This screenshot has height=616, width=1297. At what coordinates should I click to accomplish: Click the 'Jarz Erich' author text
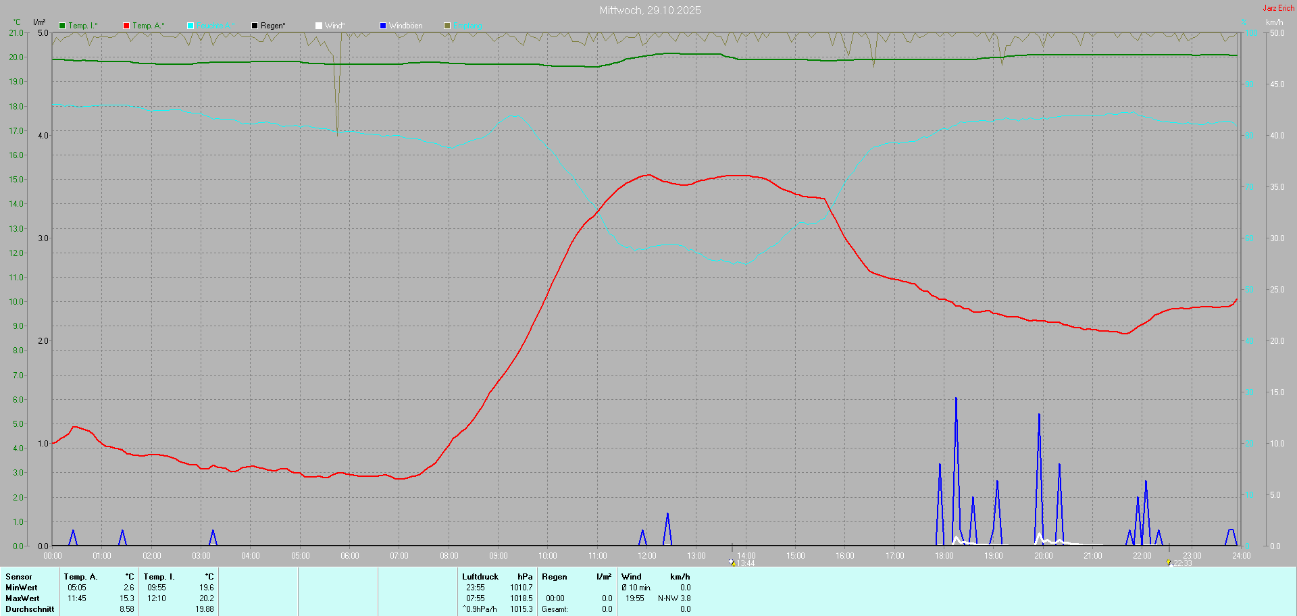coord(1279,8)
